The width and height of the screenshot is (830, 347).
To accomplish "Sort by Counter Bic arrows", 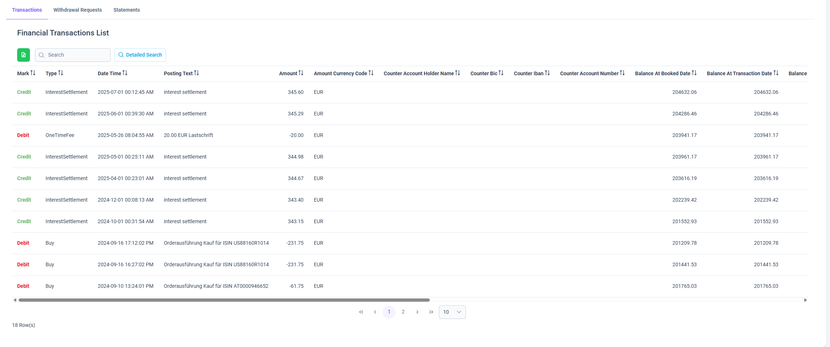I will coord(501,73).
